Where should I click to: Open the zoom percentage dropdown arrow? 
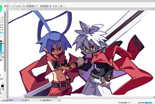click(x=27, y=6)
